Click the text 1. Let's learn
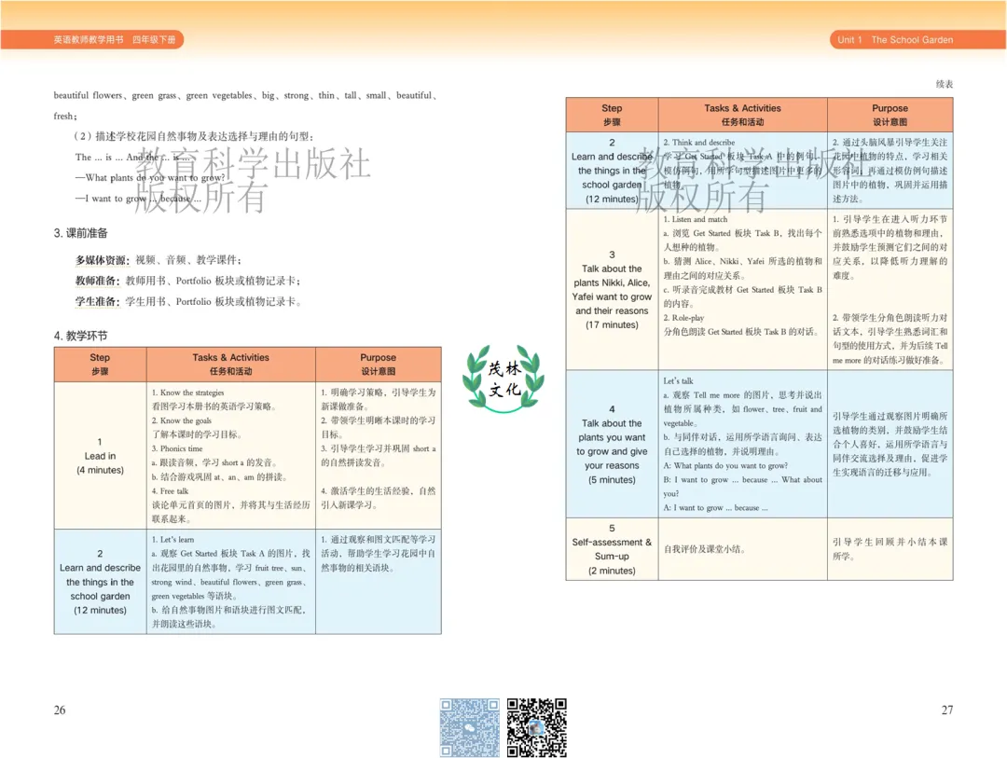This screenshot has height=758, width=1007. point(172,540)
